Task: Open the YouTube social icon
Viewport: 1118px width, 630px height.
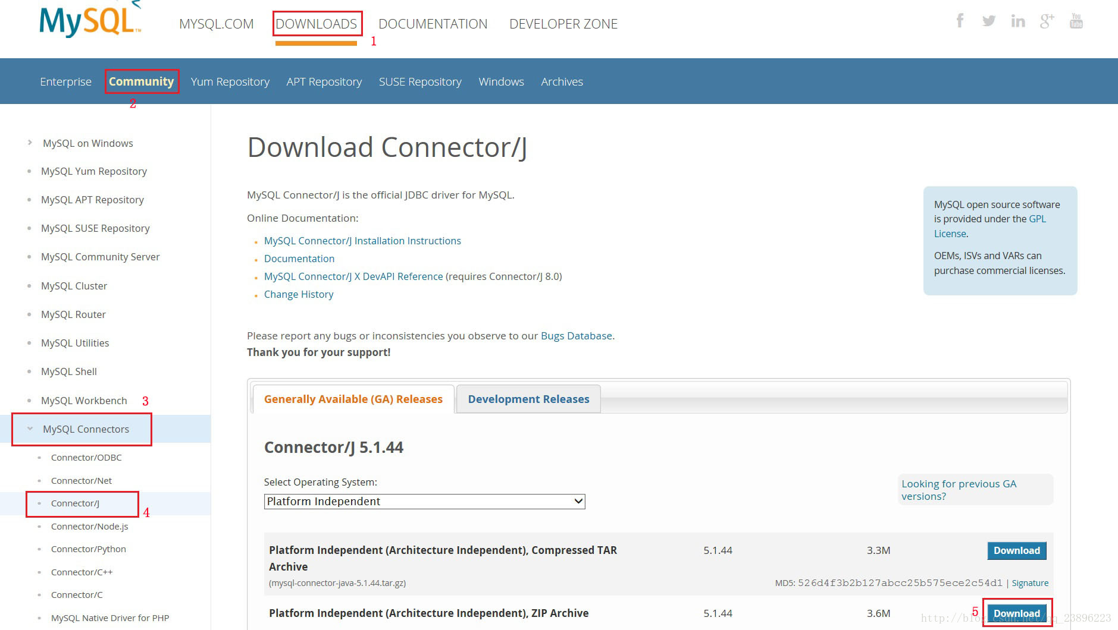Action: (x=1076, y=21)
